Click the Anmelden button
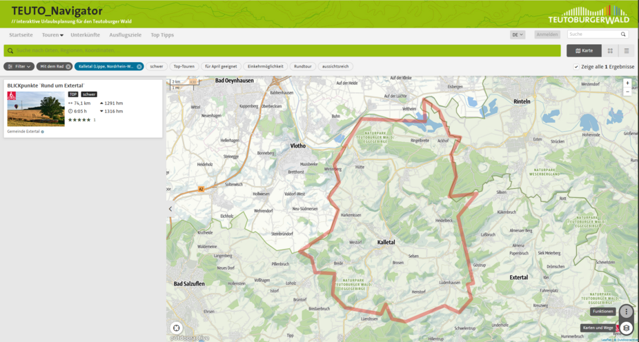Image resolution: width=639 pixels, height=342 pixels. click(547, 34)
